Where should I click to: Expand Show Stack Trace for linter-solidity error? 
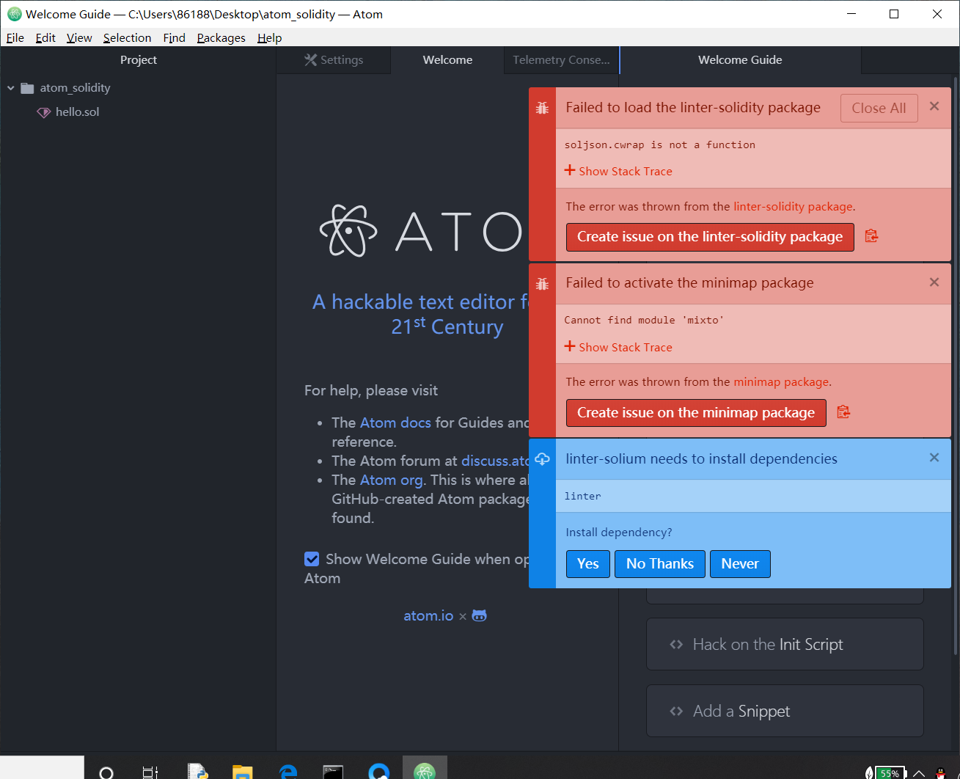coord(618,171)
